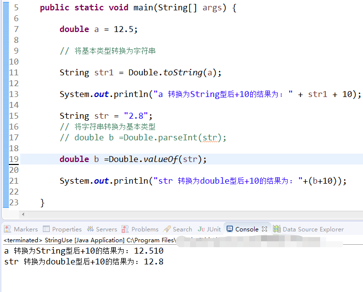Click 'System.out.println' on line 13
363x292 pixels.
click(104, 95)
